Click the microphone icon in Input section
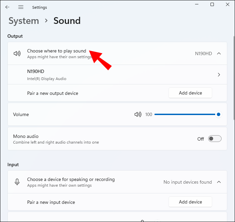 (x=17, y=182)
